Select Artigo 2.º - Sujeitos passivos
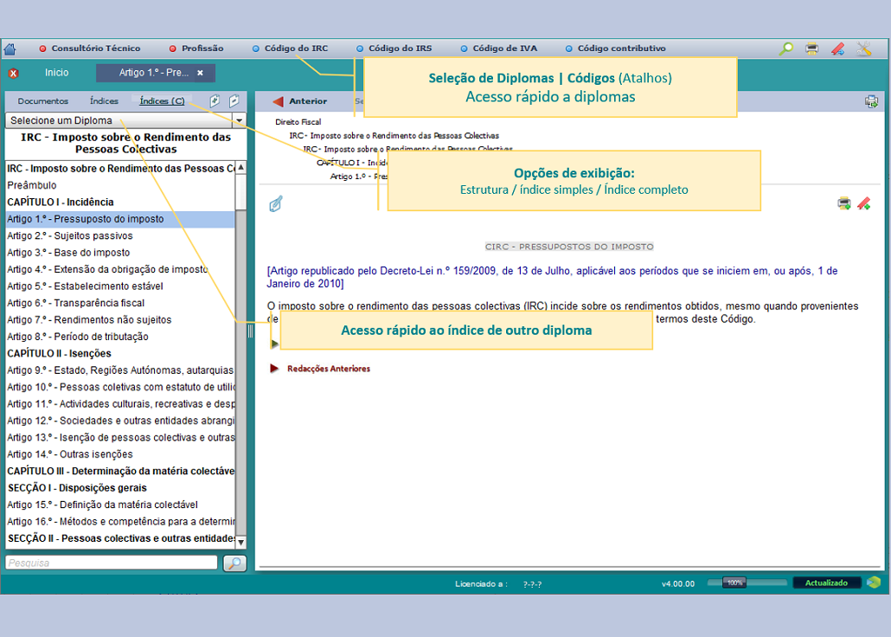The image size is (891, 637). coord(120,236)
